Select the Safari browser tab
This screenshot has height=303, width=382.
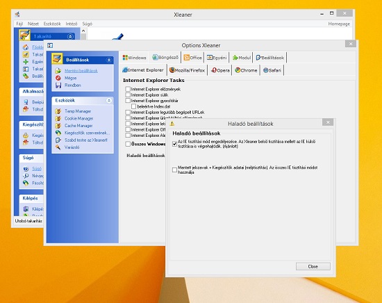pyautogui.click(x=272, y=70)
